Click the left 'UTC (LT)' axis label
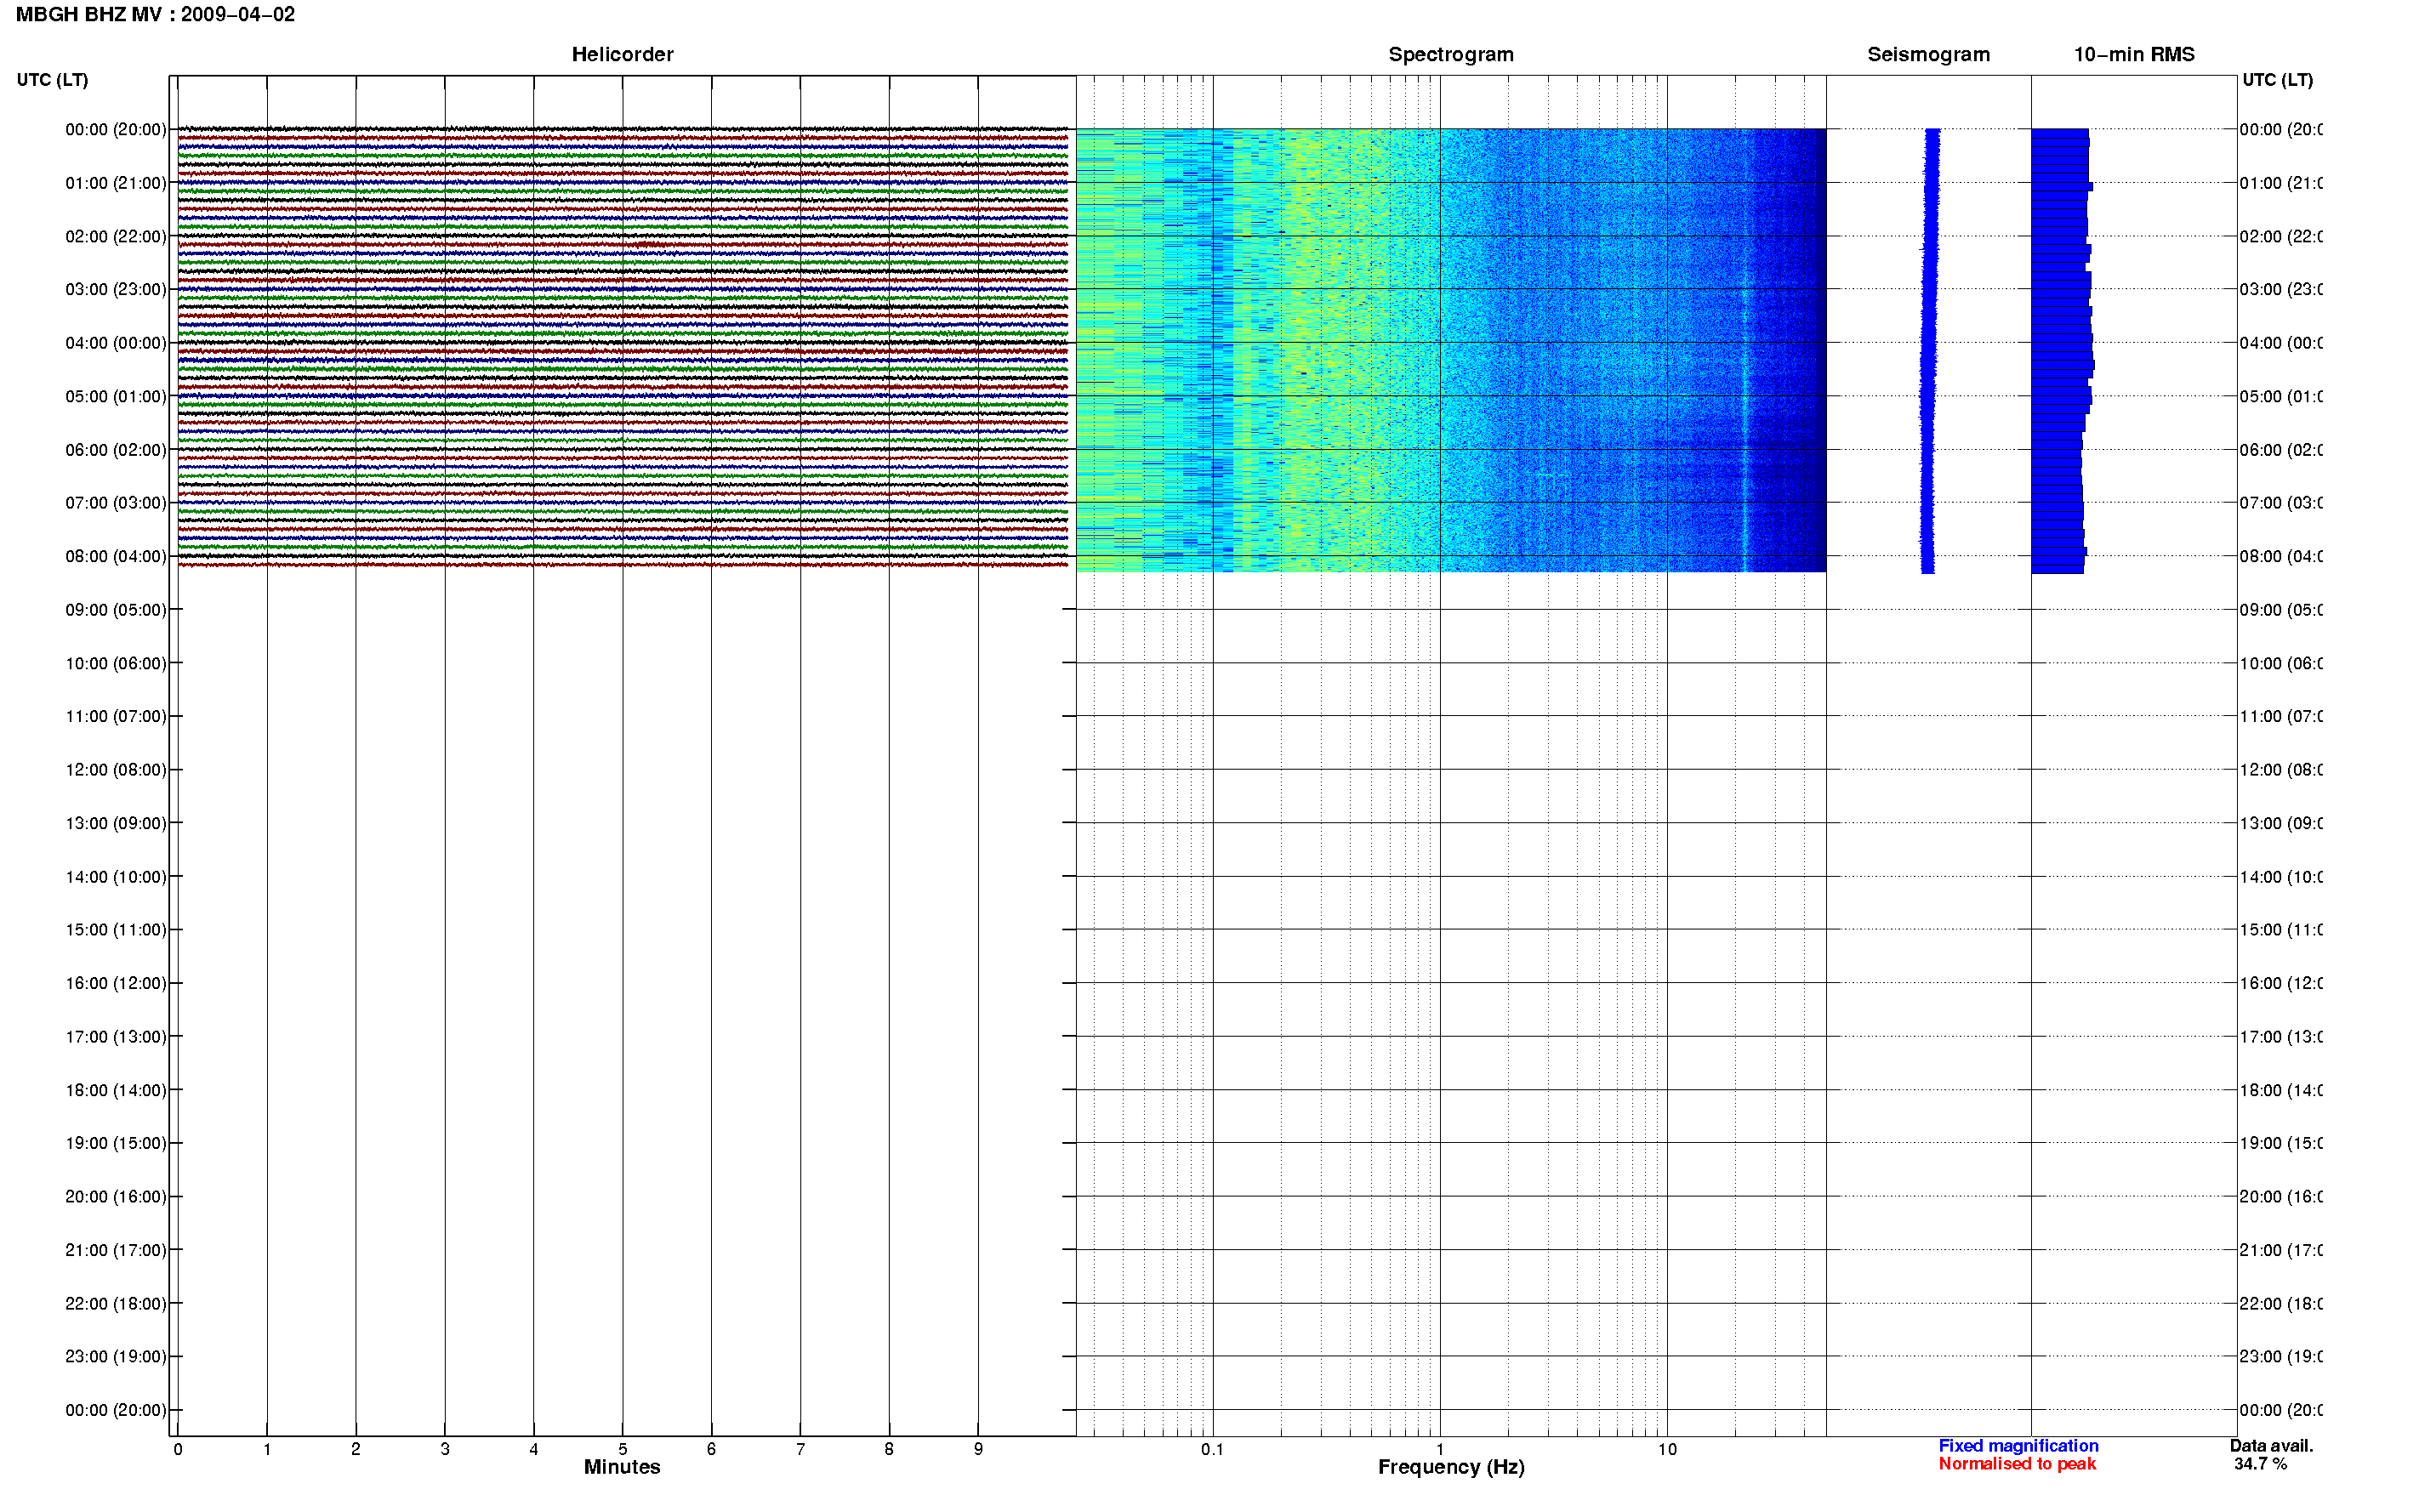2419x1512 pixels. pos(52,80)
